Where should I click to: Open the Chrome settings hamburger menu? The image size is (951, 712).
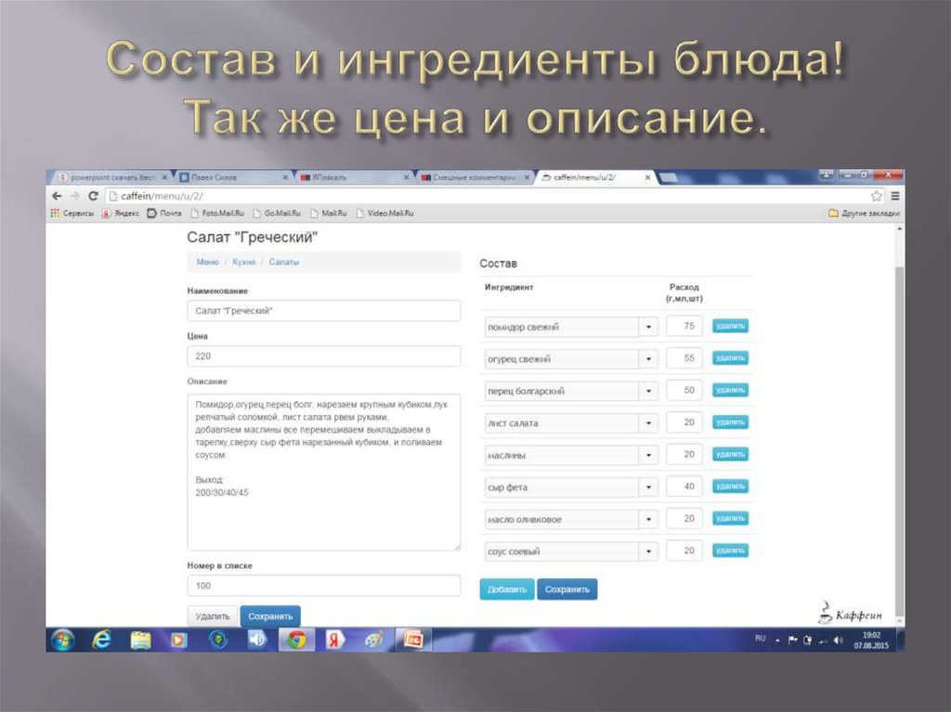(893, 196)
